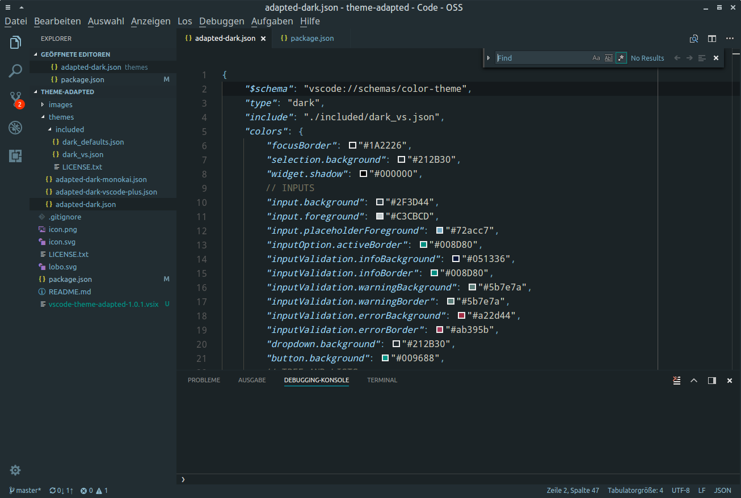This screenshot has width=741, height=498.
Task: Click Find in Selection icon
Action: tap(702, 58)
